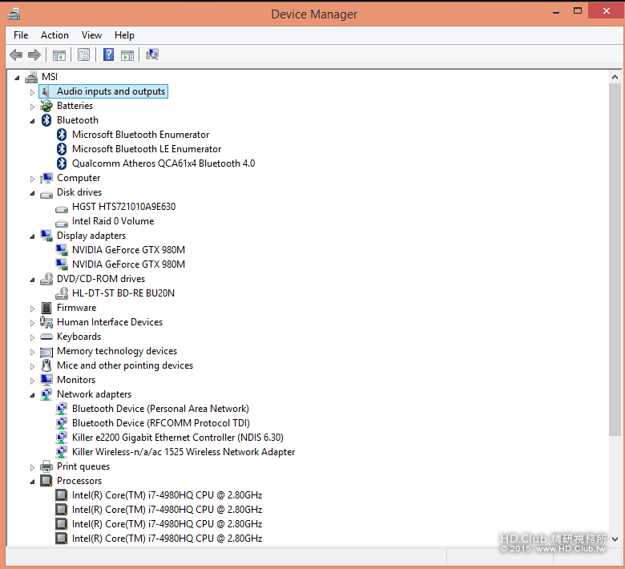
Task: Click the Disk drives category icon
Action: (x=46, y=194)
